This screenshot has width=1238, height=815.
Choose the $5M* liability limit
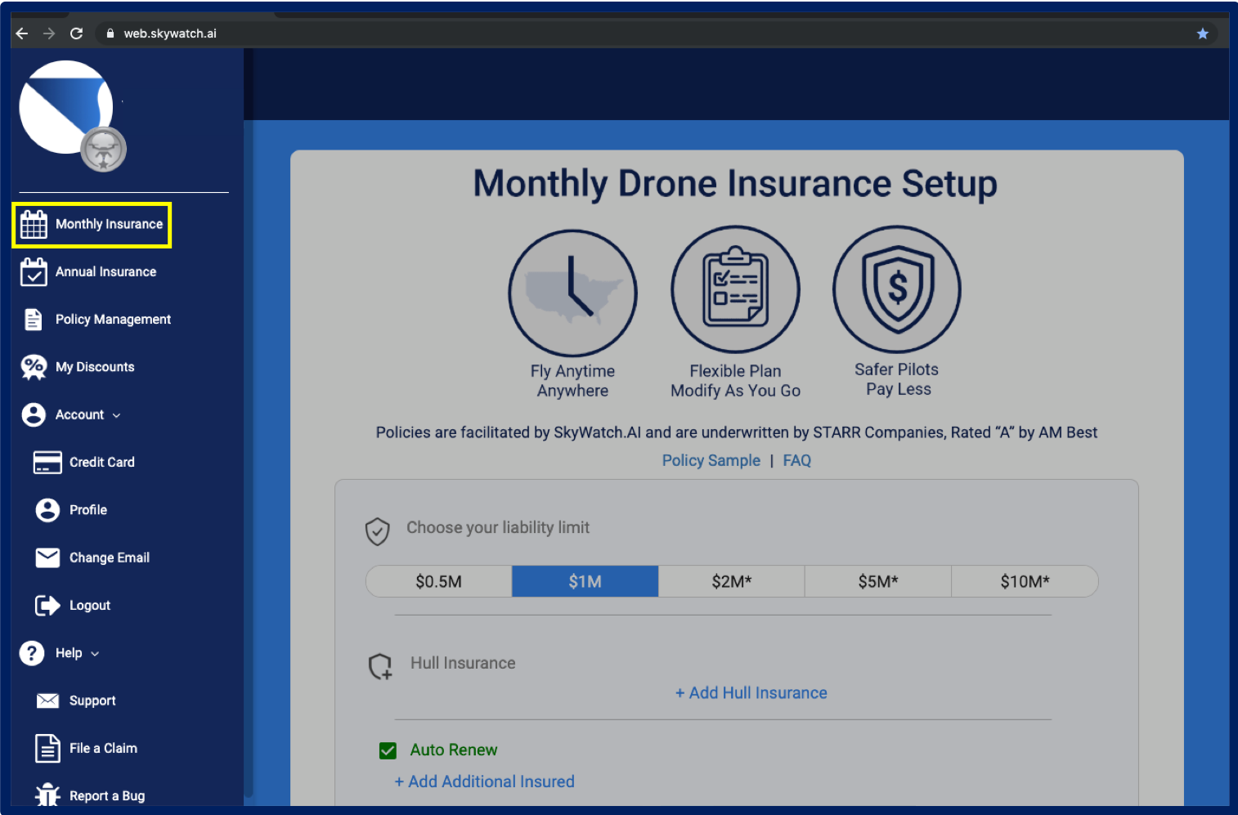[878, 581]
